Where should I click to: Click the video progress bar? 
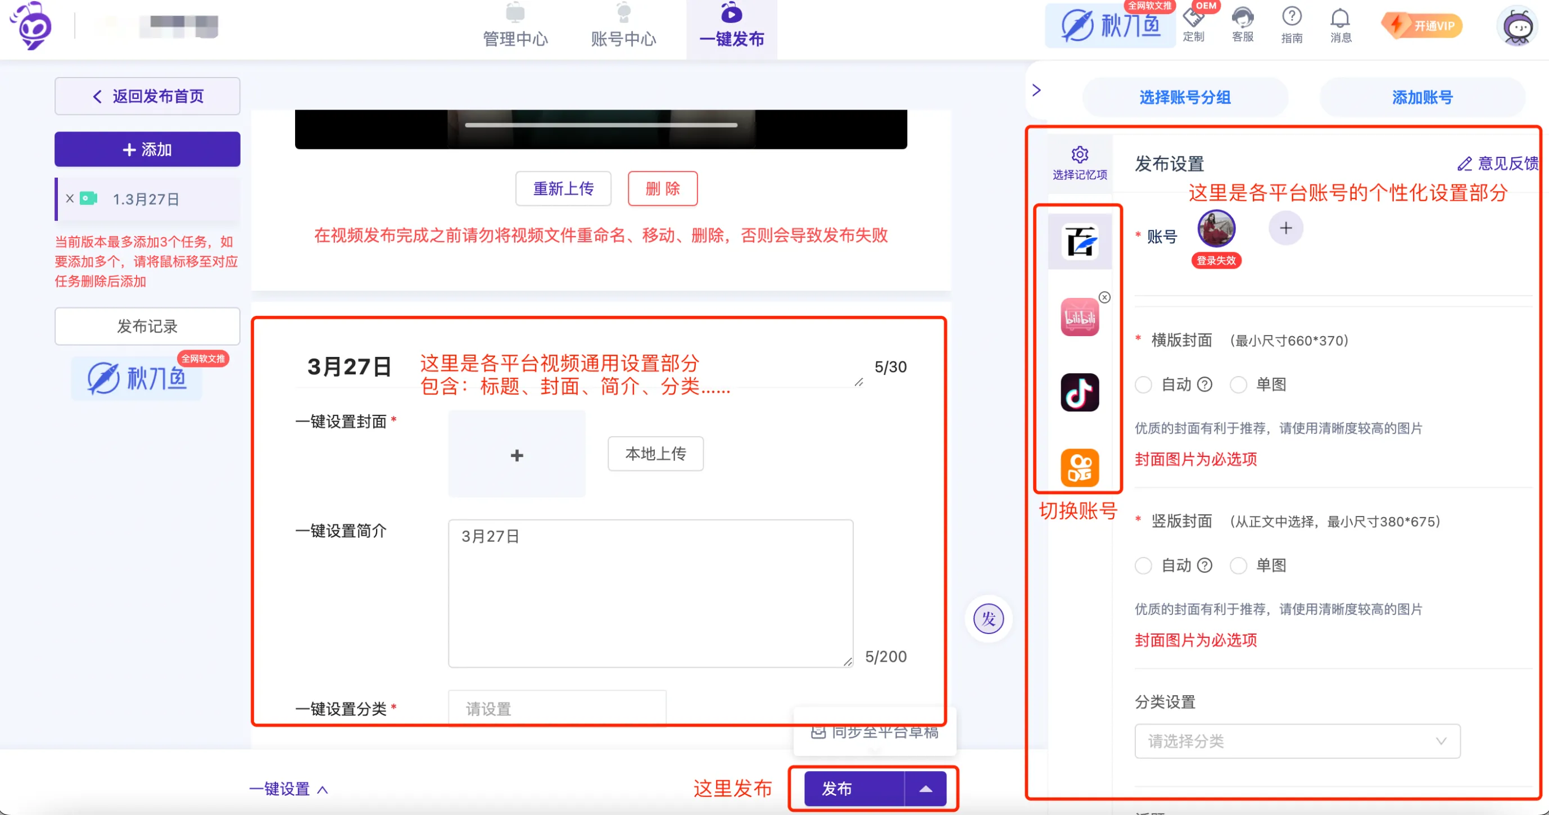coord(601,125)
